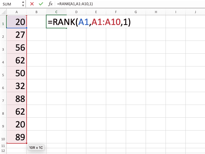Select row 1 header
The image size is (205, 154).
(3, 22)
